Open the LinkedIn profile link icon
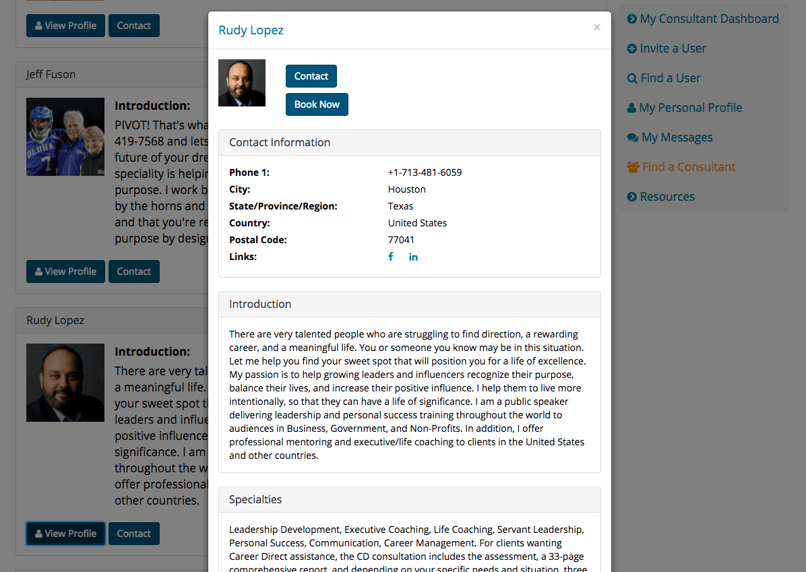 click(413, 257)
